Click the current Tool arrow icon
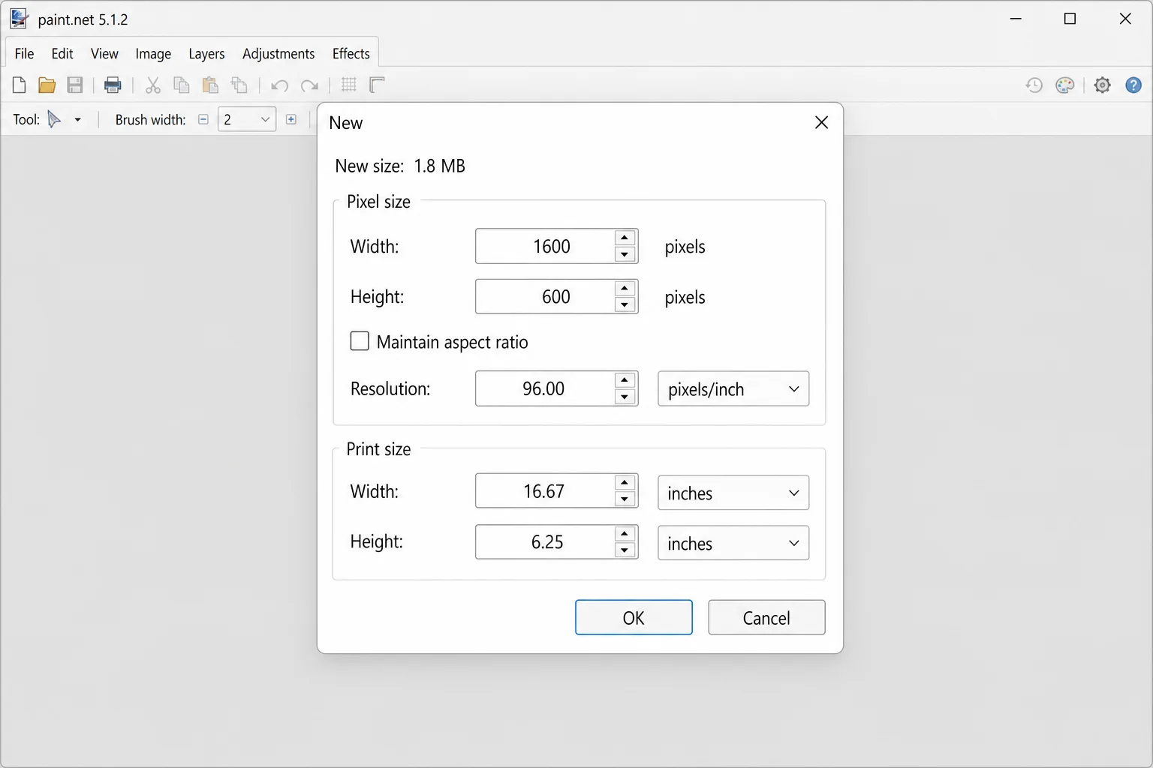 pos(54,119)
